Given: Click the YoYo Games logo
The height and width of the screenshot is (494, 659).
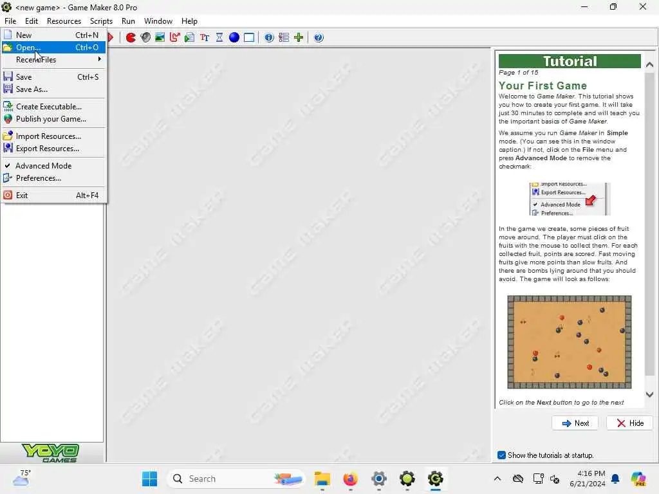Looking at the screenshot, I should [51, 453].
